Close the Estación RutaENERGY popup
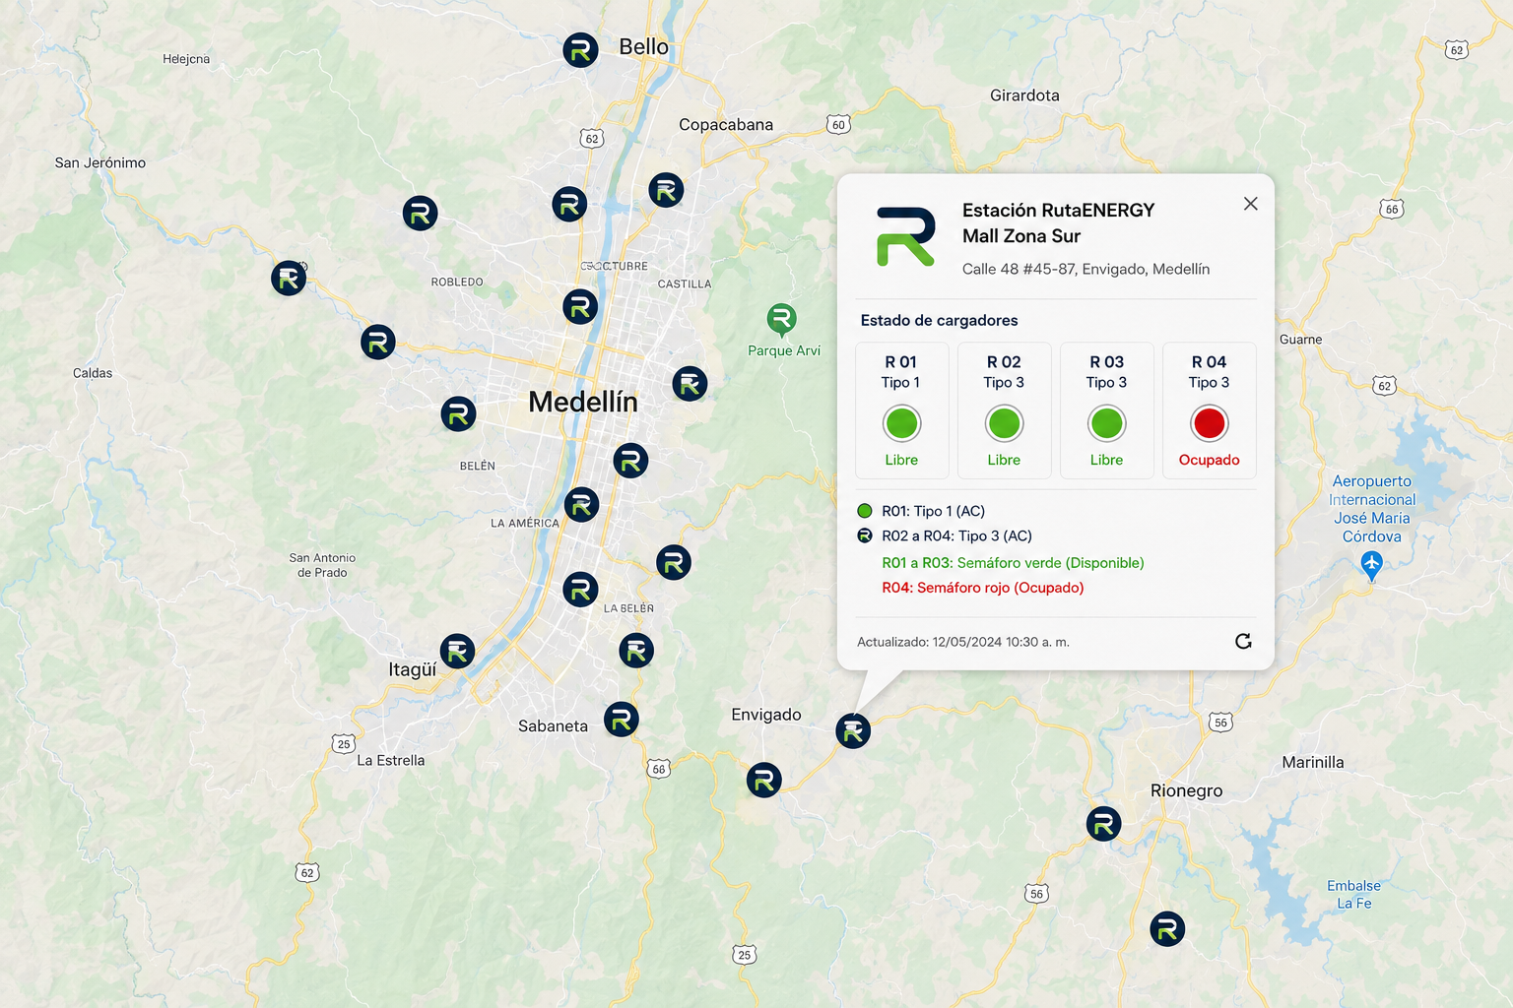This screenshot has height=1008, width=1513. pos(1250,204)
